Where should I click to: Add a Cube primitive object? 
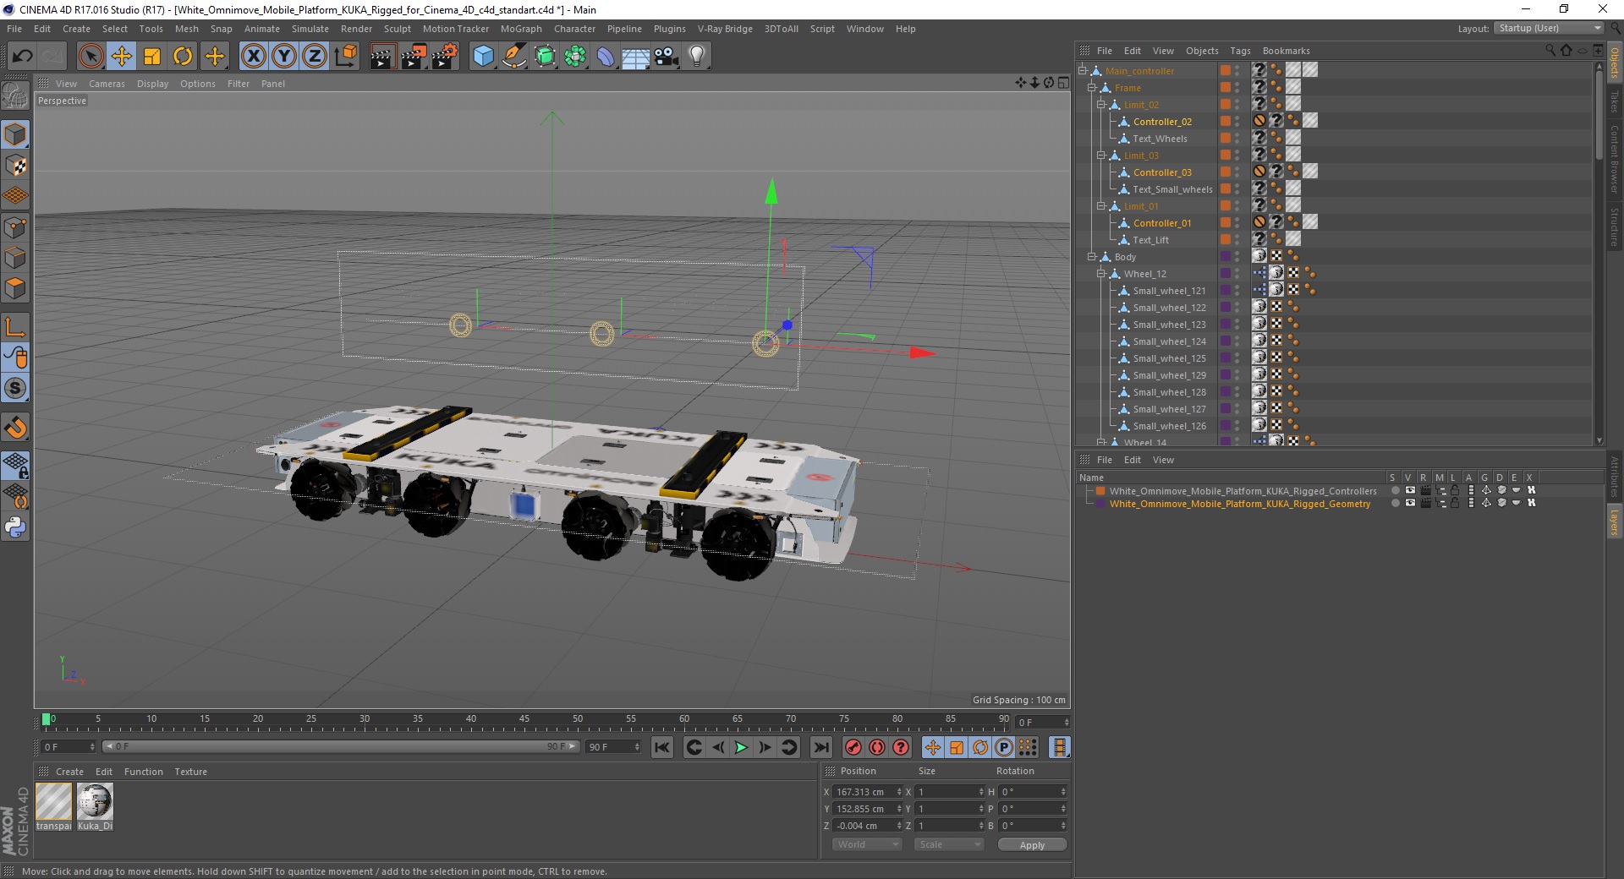coord(483,57)
